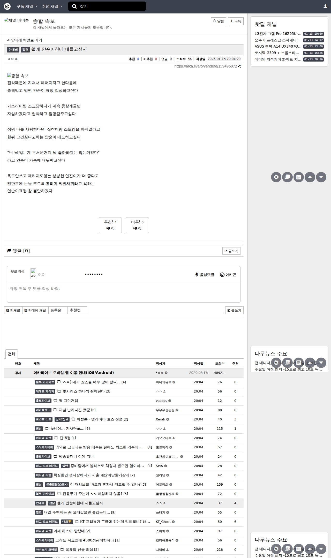331x558 pixels.
Task: Click the 음성댓글 microphone icon
Action: 197,275
